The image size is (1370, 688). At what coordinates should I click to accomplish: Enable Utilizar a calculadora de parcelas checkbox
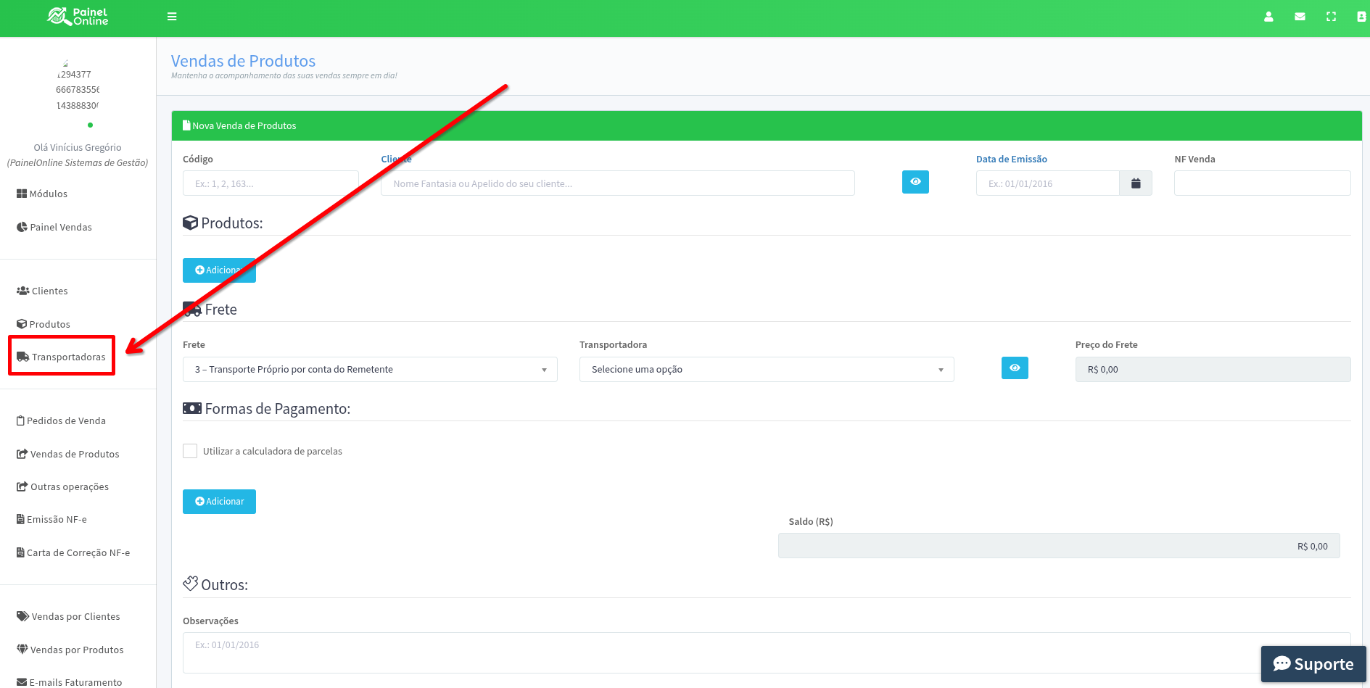[190, 451]
